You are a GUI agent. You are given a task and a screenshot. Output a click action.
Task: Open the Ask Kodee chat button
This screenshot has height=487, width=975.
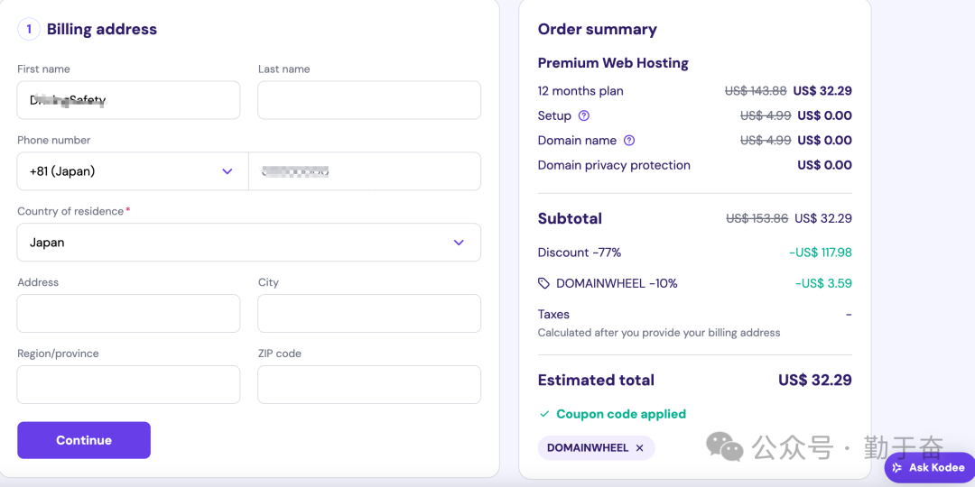[x=930, y=467]
